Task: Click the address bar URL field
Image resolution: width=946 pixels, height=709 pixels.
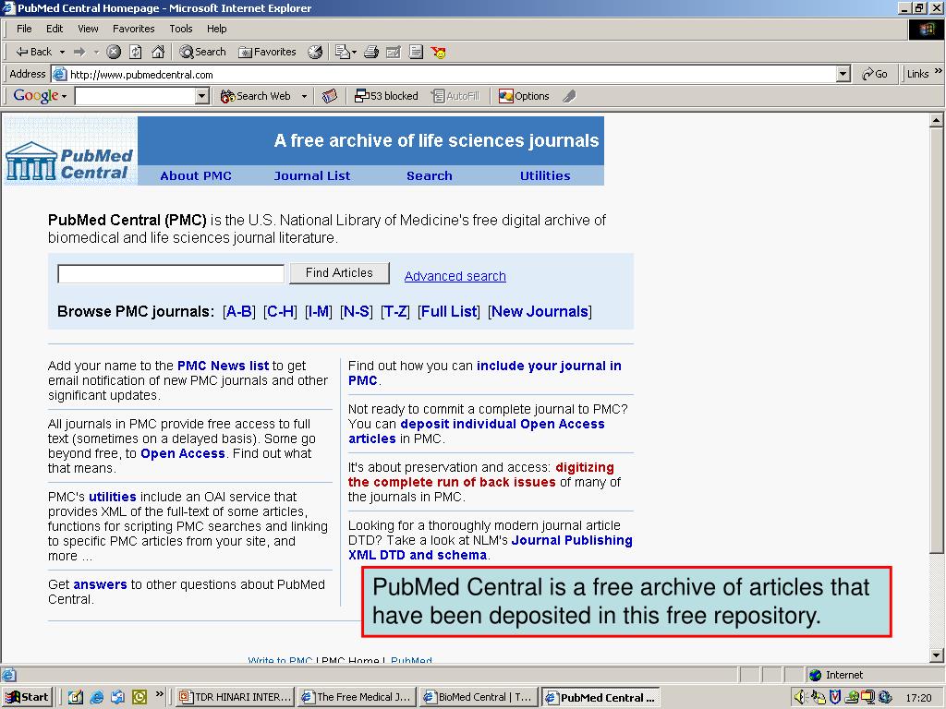Action: pyautogui.click(x=443, y=74)
